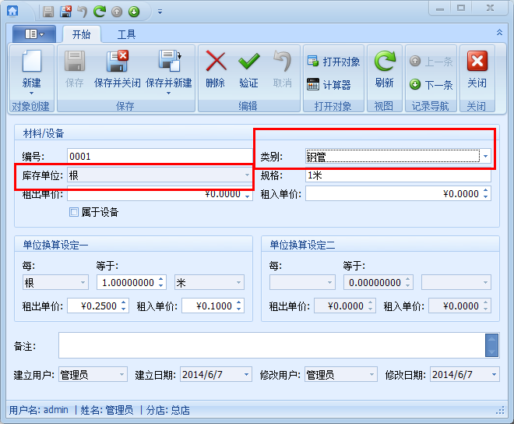Click 设定二 租入单价 ¥0.0000 field
Viewport: 514px width, 424px height.
point(460,306)
